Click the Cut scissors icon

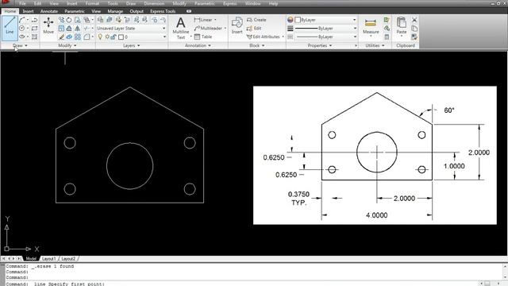[414, 20]
